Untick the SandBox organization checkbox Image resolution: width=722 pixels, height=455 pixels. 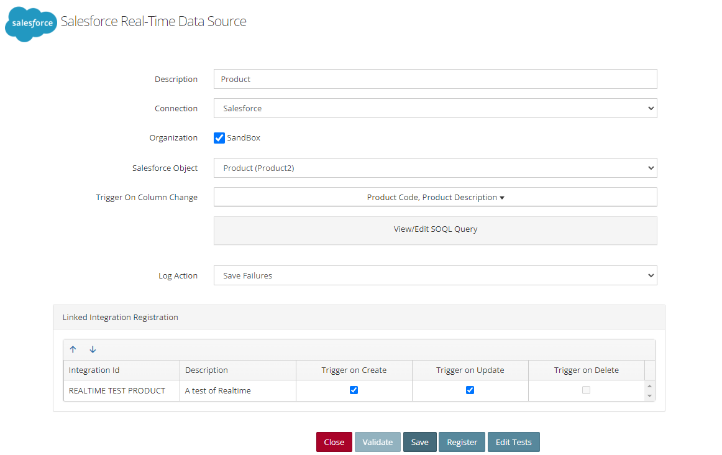pos(219,138)
